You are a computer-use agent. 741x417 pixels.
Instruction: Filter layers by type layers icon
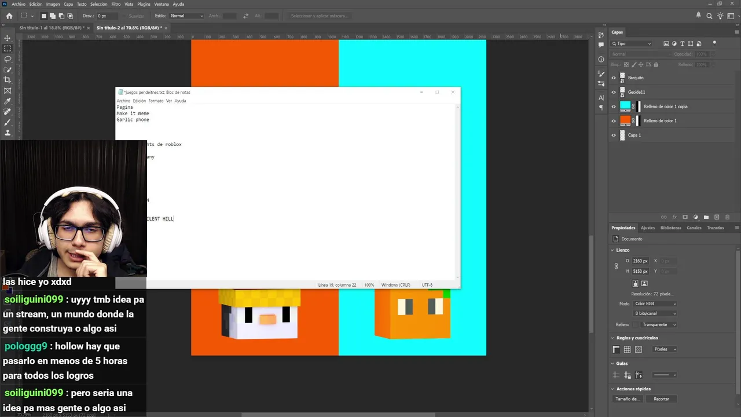(x=683, y=43)
